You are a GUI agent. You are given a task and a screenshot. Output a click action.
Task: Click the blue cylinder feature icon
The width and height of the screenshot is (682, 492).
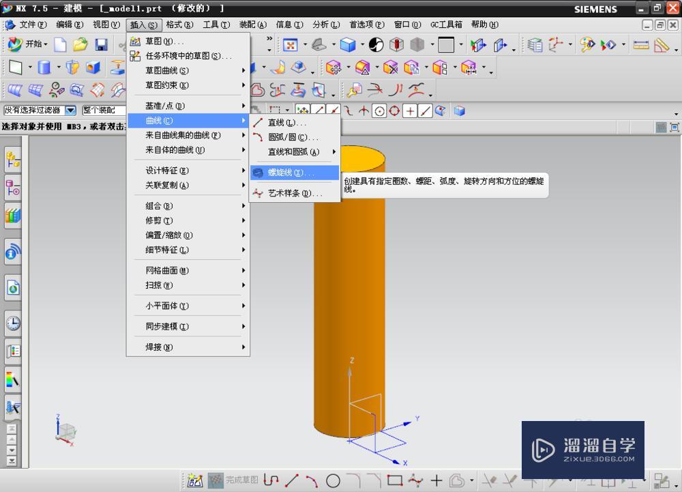[44, 68]
